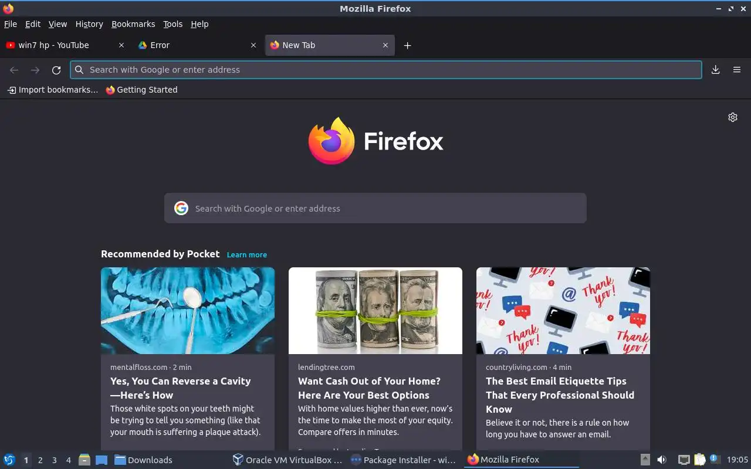Open the rolled cash article thumbnail

click(x=375, y=311)
